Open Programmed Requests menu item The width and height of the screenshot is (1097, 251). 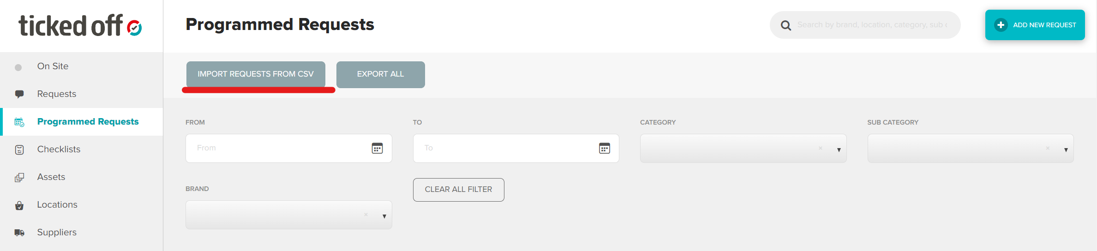(88, 122)
